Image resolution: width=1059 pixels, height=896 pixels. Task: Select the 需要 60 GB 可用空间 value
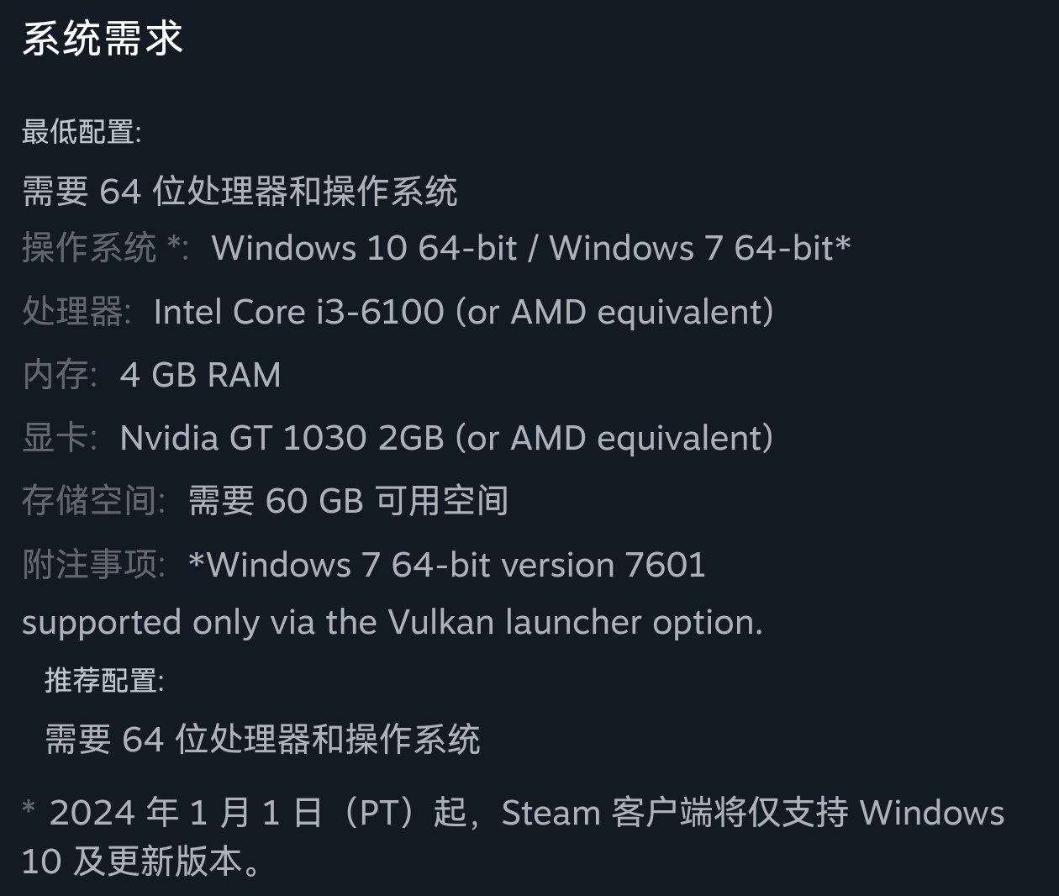pos(348,501)
